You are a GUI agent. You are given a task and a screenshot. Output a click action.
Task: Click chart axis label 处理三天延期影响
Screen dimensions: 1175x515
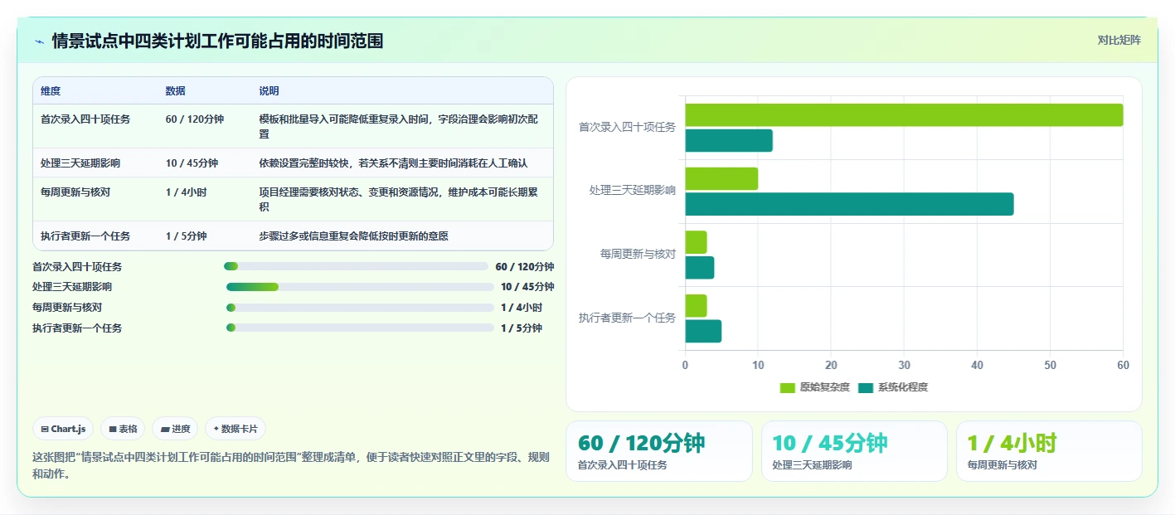coord(633,190)
